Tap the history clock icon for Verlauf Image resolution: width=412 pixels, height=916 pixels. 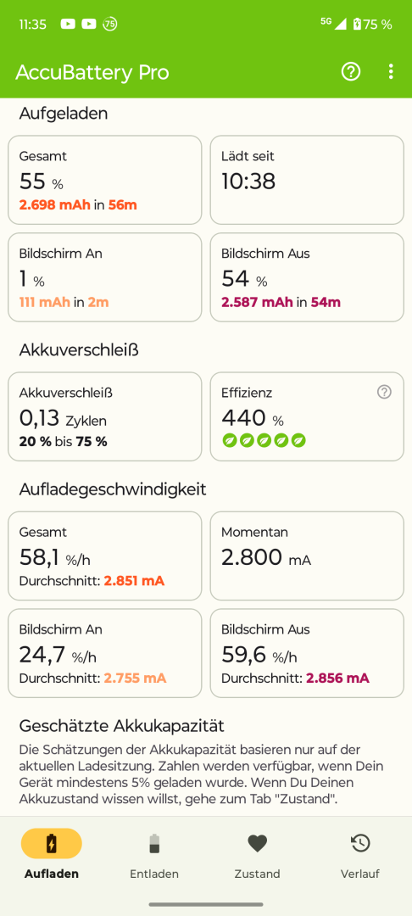tap(360, 843)
